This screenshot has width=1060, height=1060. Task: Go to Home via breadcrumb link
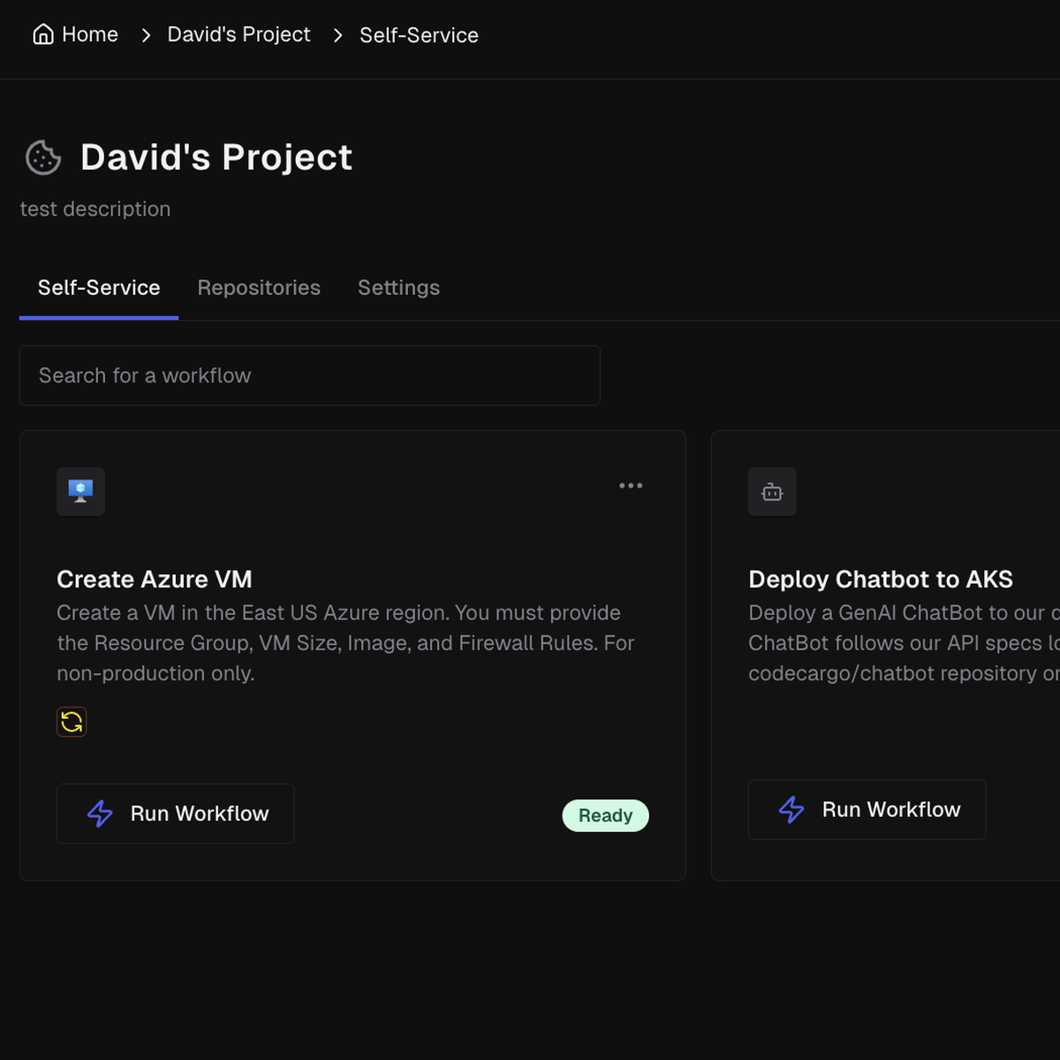point(89,34)
